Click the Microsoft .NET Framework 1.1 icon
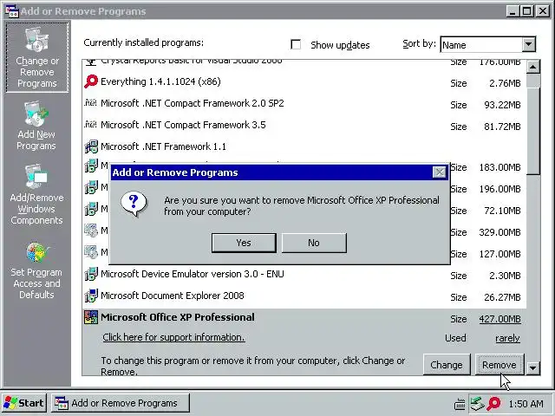 click(x=91, y=146)
